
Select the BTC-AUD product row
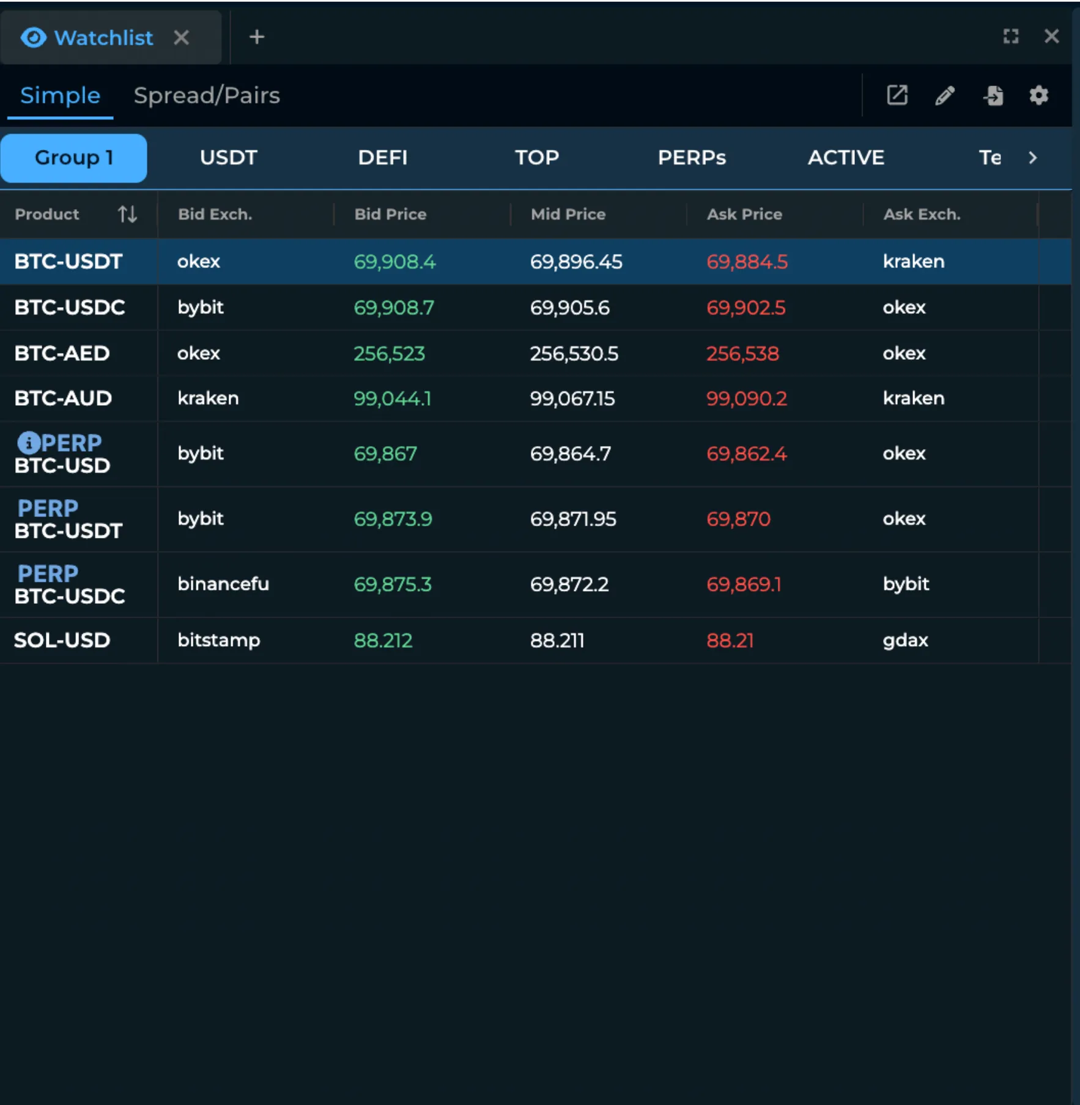pos(535,398)
